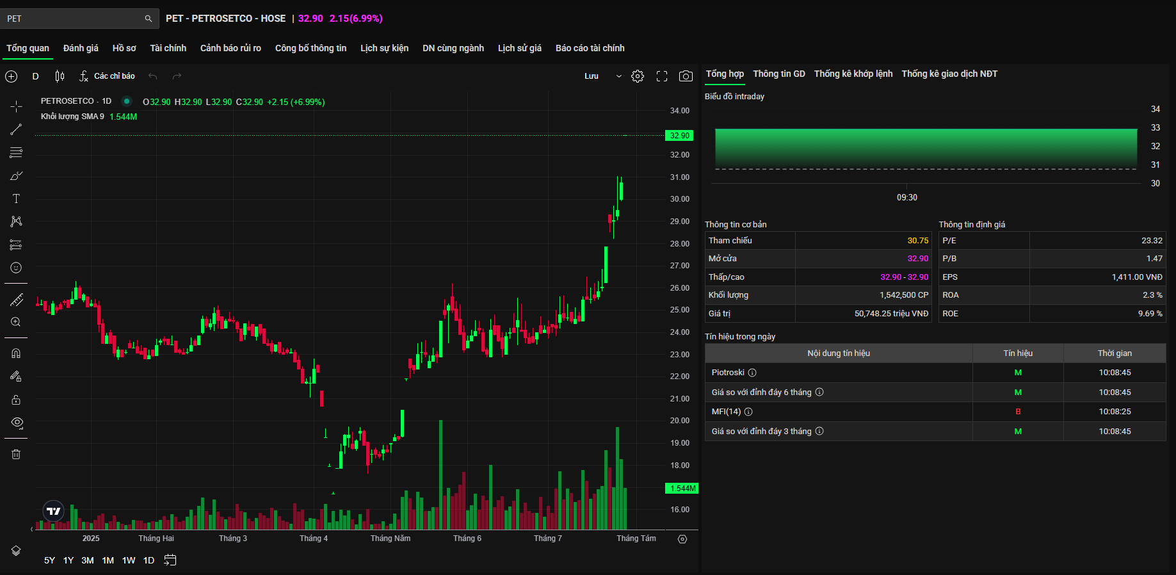Click info icon next to MFI(14)
Viewport: 1176px width, 575px height.
coord(748,412)
